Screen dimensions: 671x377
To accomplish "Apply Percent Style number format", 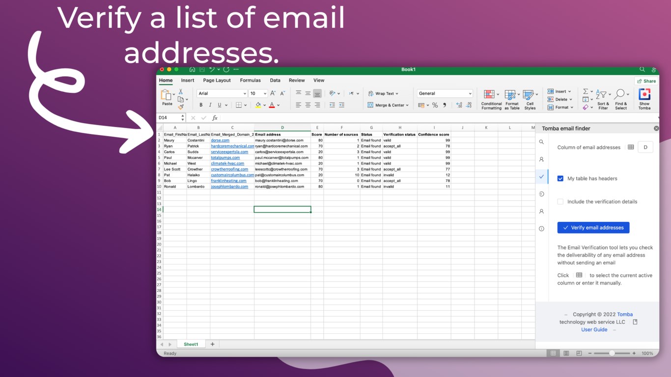I will (435, 105).
